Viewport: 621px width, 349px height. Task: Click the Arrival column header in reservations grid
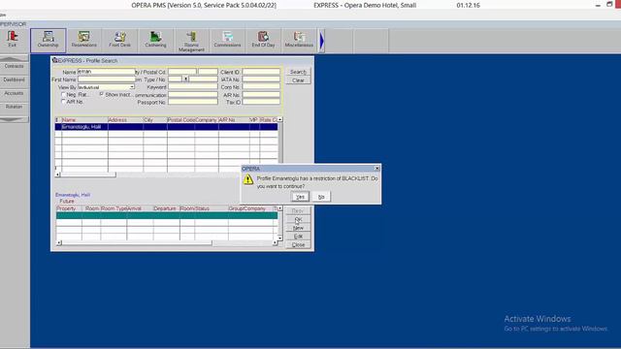[140, 208]
